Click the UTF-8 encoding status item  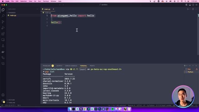[139, 105]
